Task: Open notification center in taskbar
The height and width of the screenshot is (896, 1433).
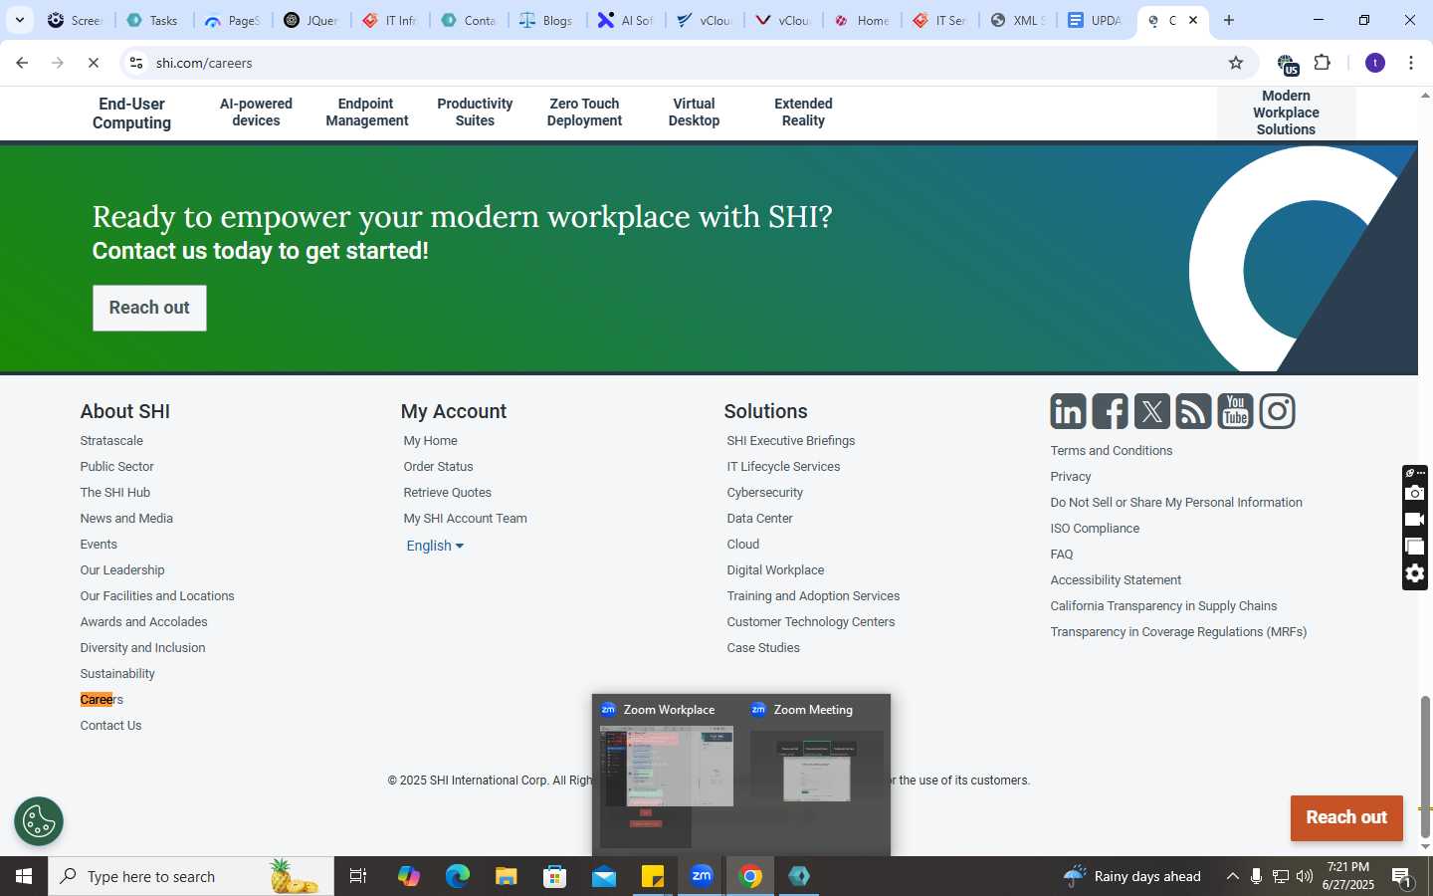Action: coord(1401,876)
